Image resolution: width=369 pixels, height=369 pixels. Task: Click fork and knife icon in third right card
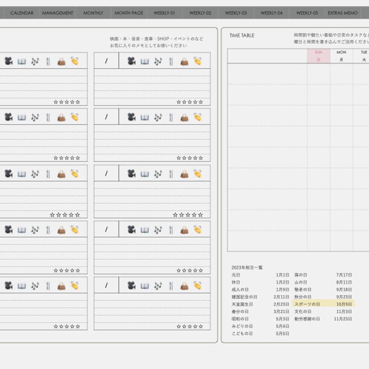click(x=171, y=174)
